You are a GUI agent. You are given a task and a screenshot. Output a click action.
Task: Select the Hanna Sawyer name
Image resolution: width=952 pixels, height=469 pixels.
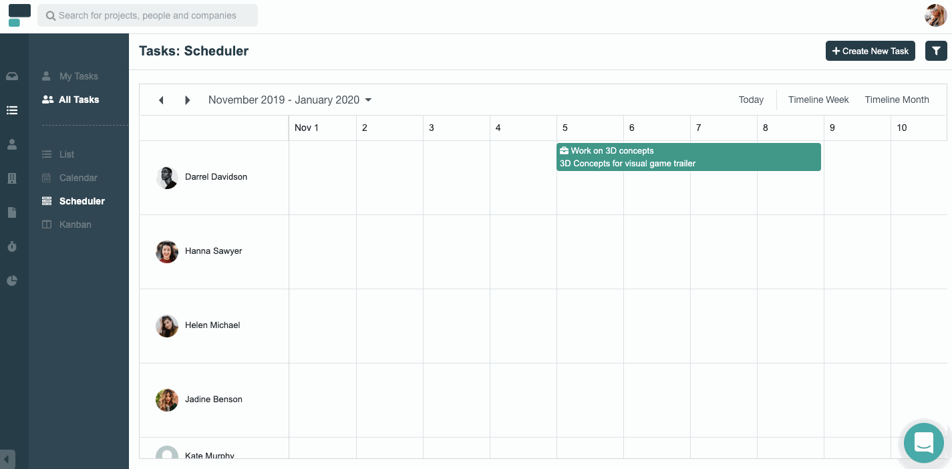click(213, 251)
